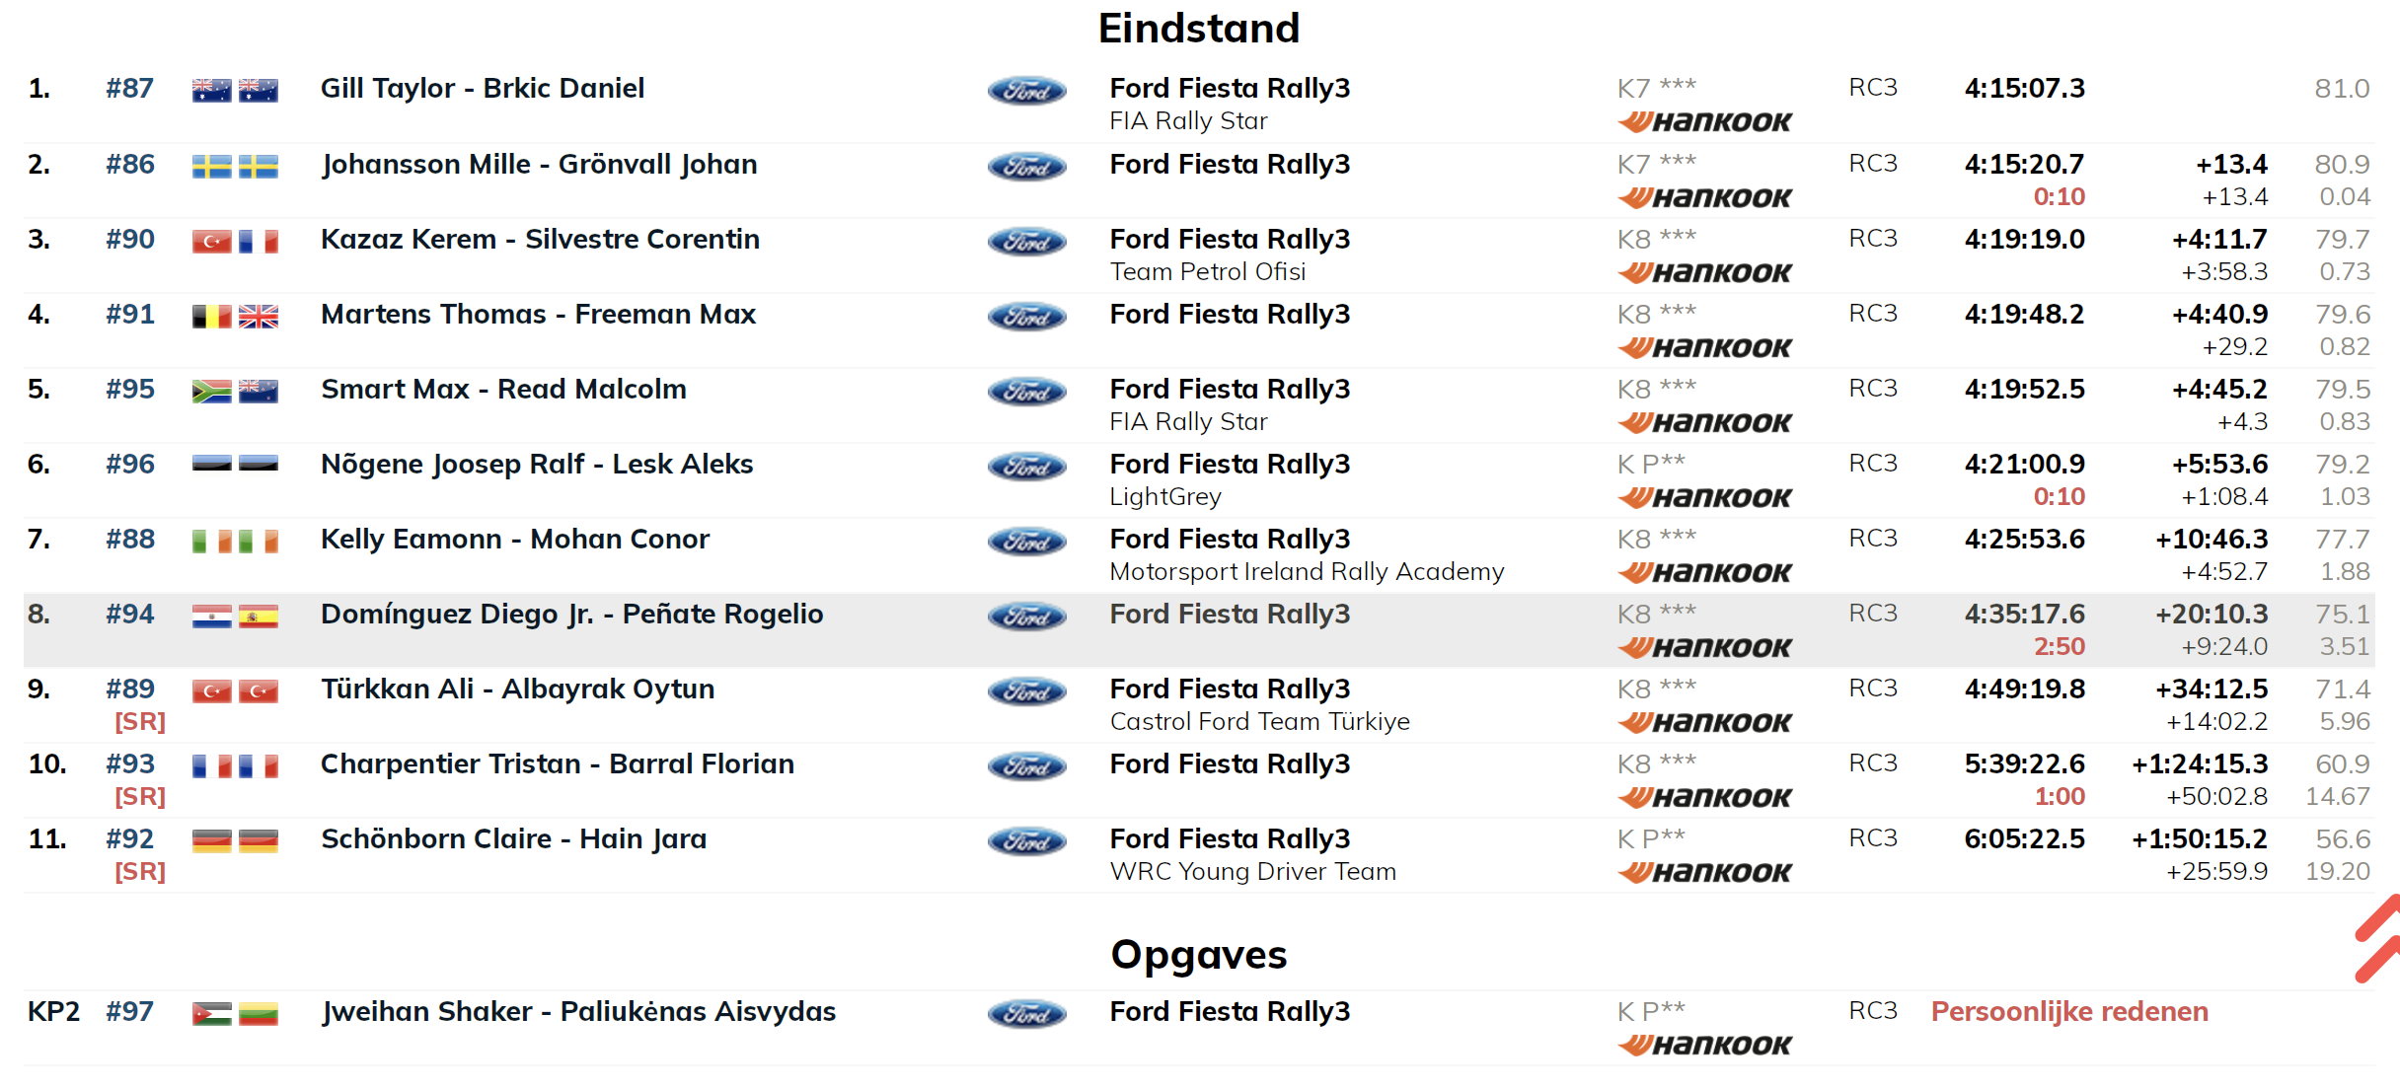Click Turkish flag beside Kazaz Kerem
The height and width of the screenshot is (1089, 2400).
pyautogui.click(x=211, y=242)
